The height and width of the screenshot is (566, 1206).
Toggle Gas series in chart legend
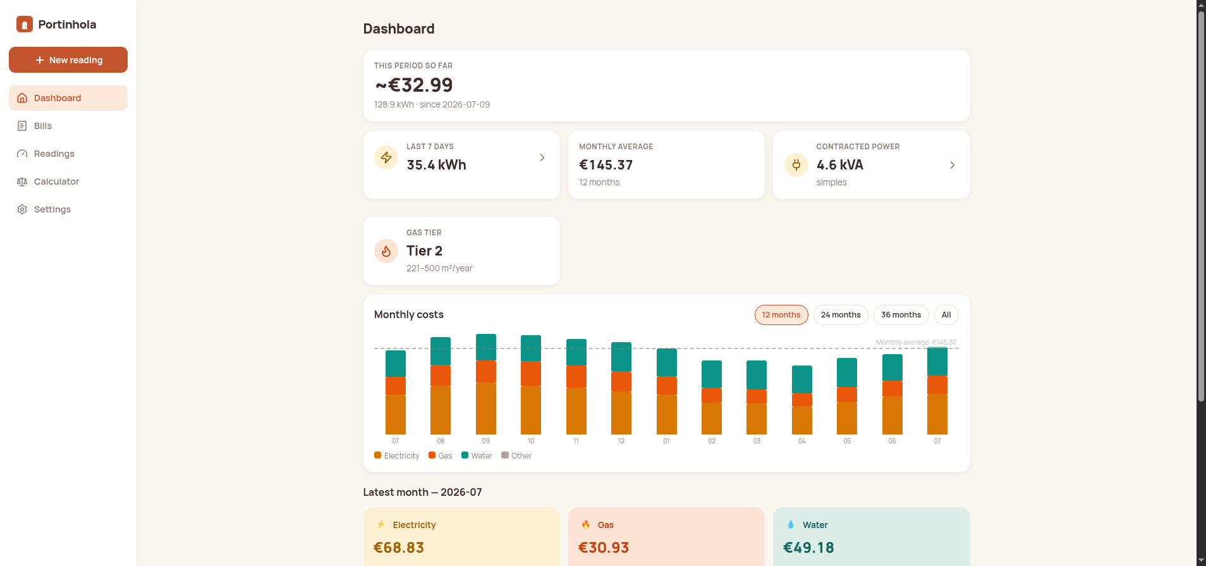(x=441, y=455)
